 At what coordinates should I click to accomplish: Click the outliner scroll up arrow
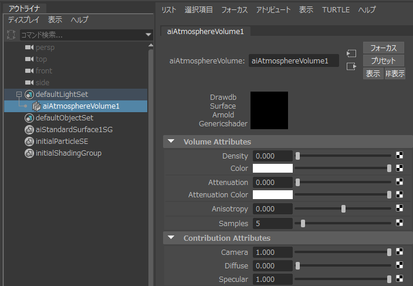coord(151,45)
